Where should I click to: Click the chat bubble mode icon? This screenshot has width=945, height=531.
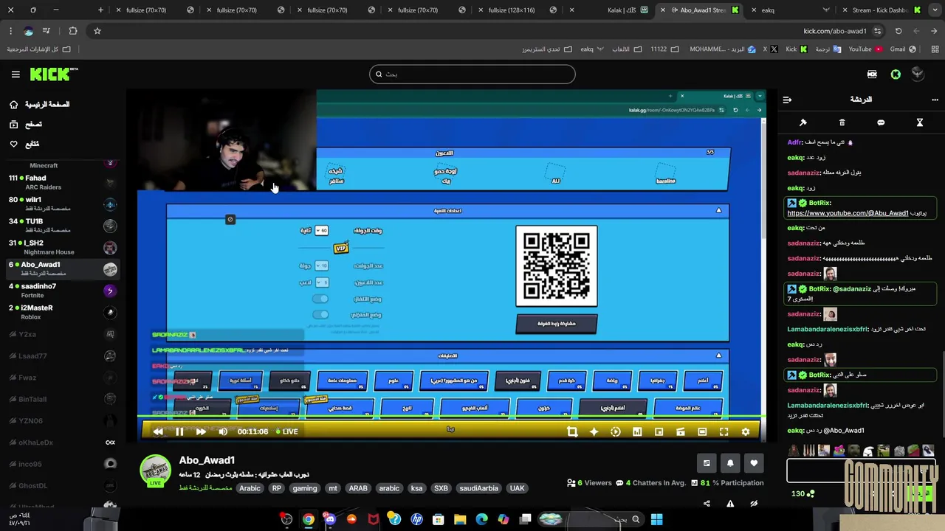881,122
